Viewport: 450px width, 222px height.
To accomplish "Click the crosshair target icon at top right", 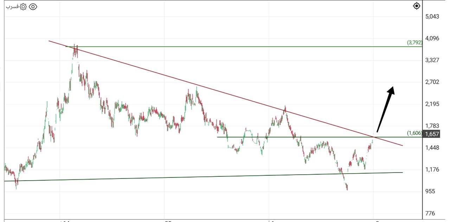I will (x=417, y=6).
